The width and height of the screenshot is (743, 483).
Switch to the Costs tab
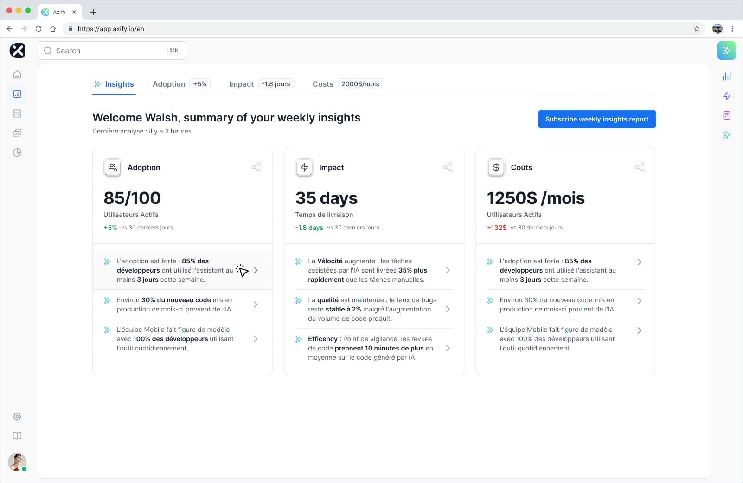tap(323, 84)
